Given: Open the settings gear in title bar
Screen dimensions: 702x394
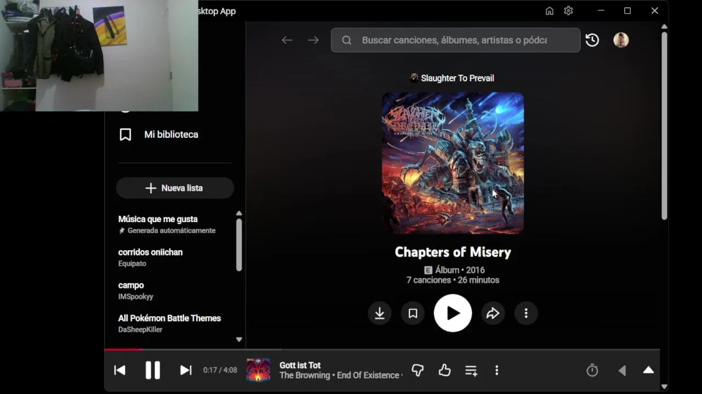Looking at the screenshot, I should (x=568, y=11).
